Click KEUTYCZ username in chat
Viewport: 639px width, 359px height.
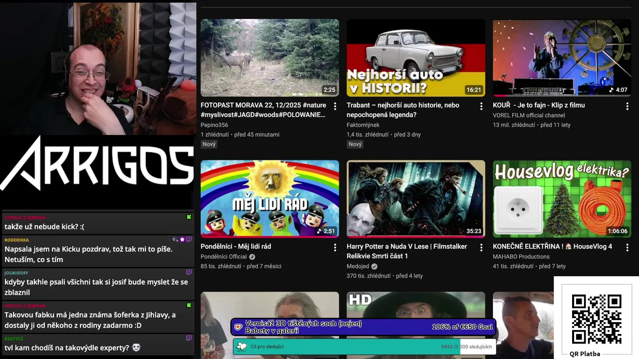click(x=13, y=339)
